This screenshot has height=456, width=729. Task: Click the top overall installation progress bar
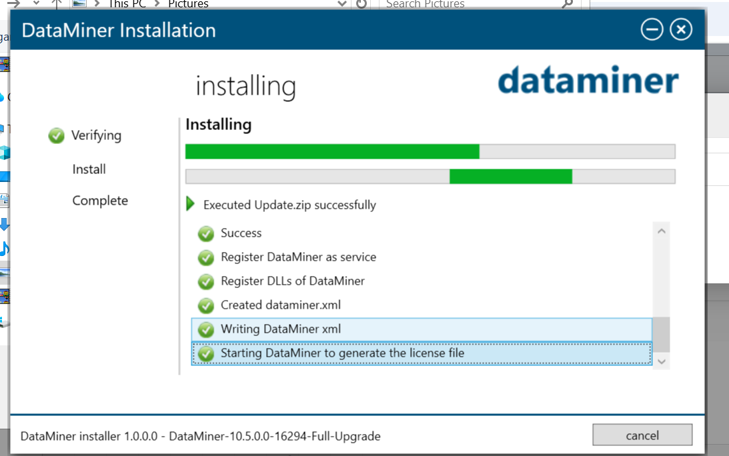coord(430,151)
